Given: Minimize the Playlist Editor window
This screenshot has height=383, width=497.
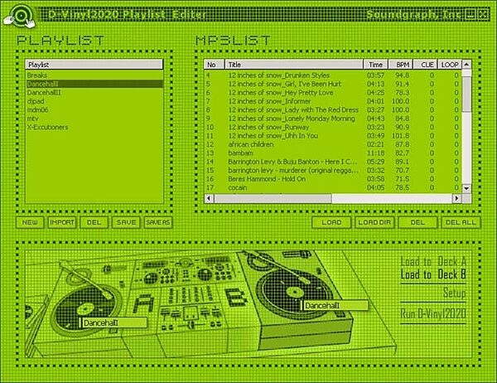Looking at the screenshot, I should pos(470,14).
